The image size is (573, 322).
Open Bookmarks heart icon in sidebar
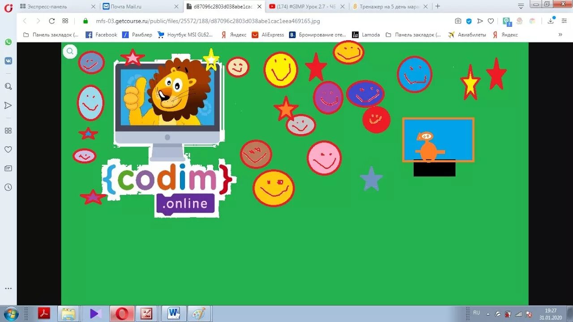8,149
